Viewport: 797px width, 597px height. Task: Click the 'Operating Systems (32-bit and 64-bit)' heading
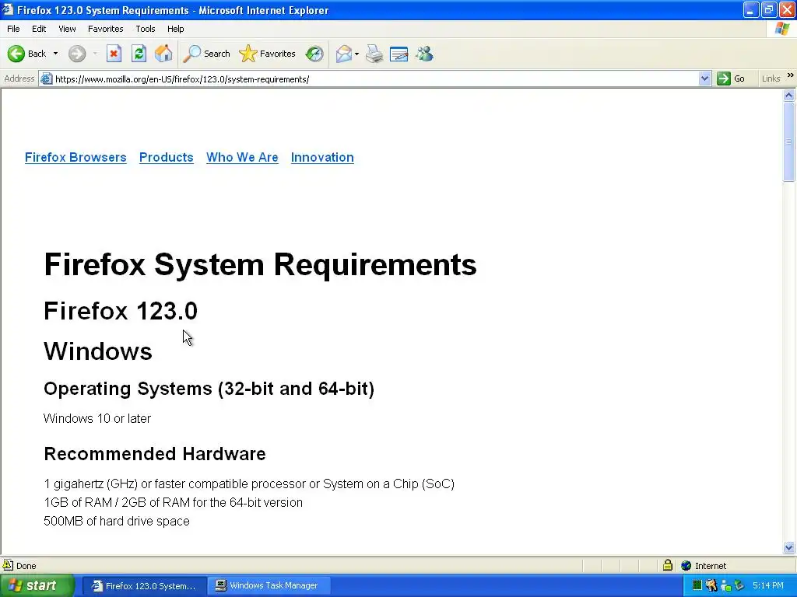(x=209, y=389)
